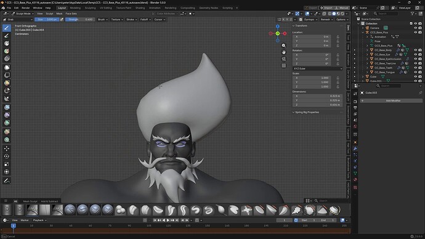Lock the Scale X value
Viewport: 425px width, 239px height.
pos(338,78)
